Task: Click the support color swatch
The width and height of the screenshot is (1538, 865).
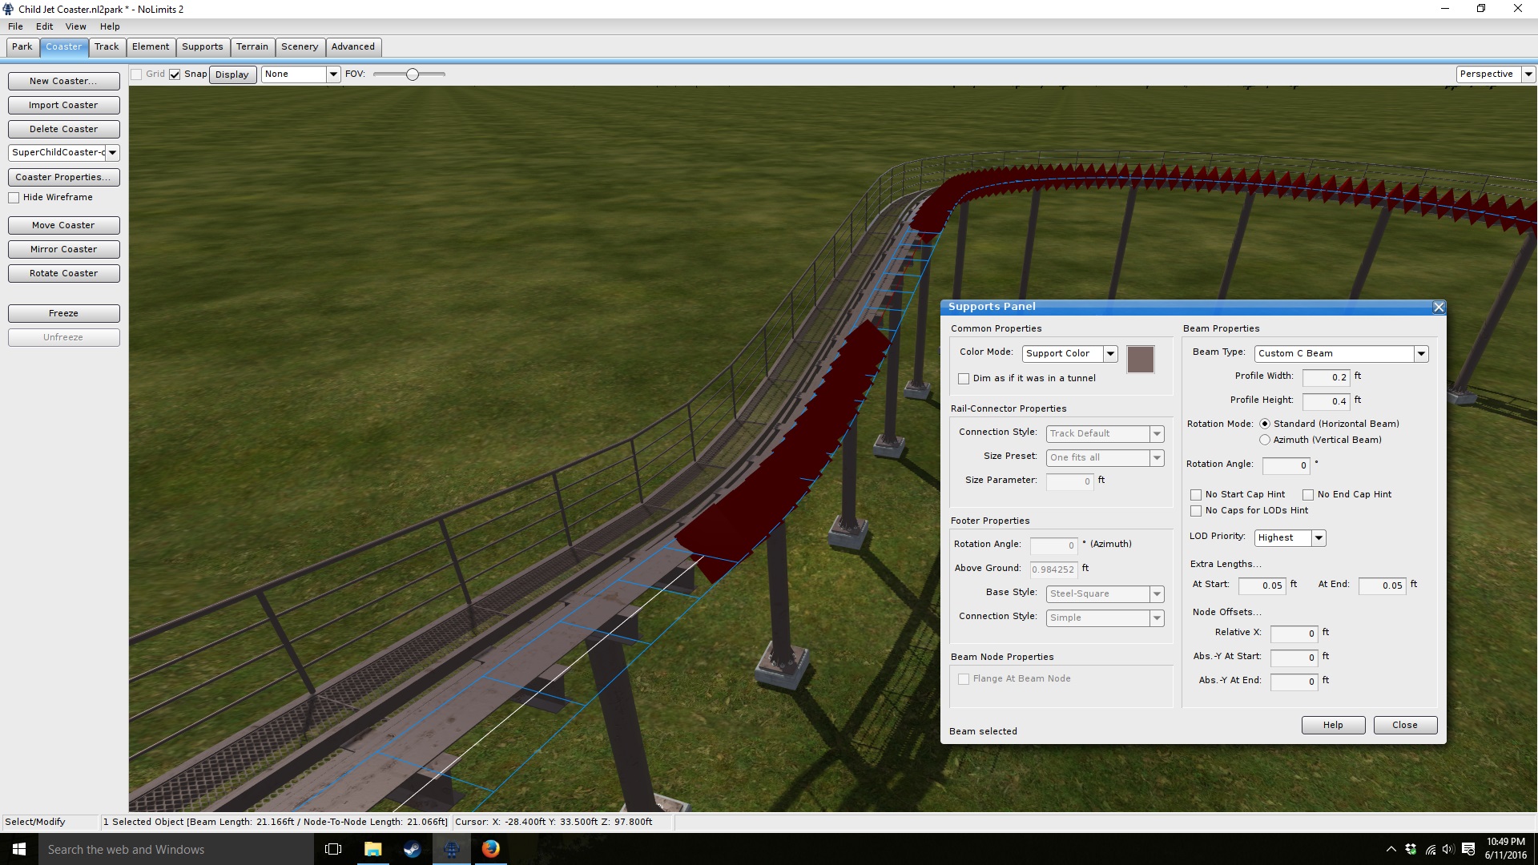Action: (1140, 360)
